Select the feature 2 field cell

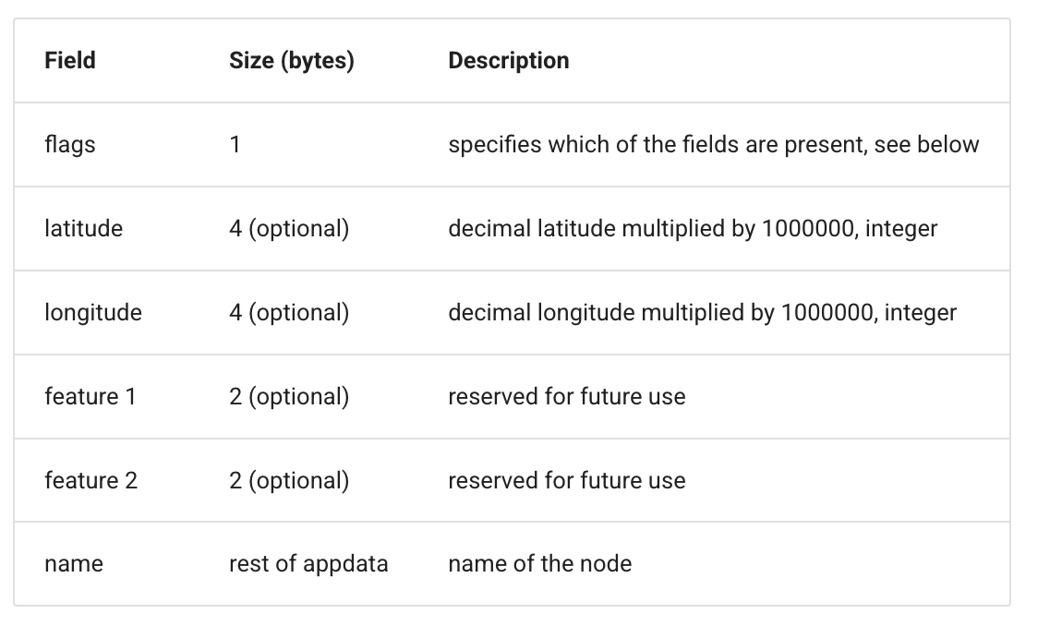point(91,480)
